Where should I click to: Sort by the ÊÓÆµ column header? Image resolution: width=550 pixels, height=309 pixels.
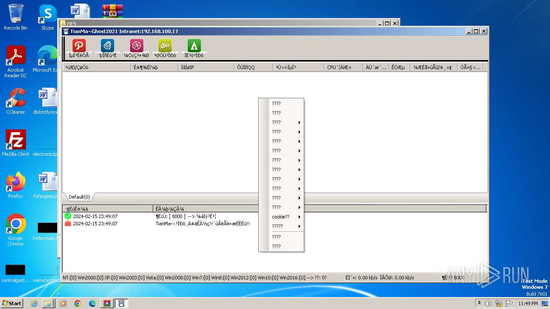click(x=399, y=67)
